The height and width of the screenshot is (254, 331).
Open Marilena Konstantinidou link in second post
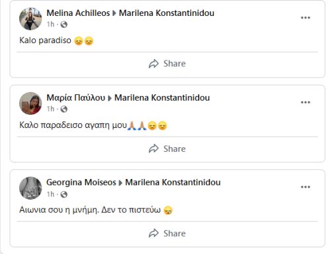point(162,97)
